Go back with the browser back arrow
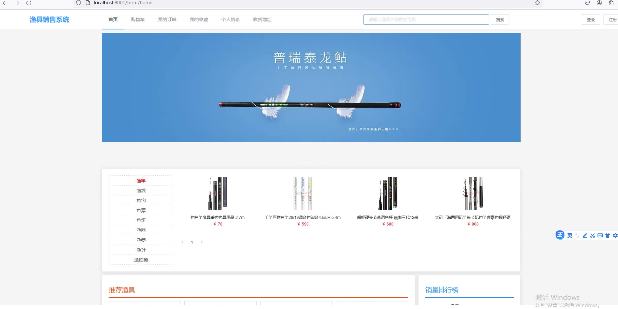Screen dimensions: 618x309 pos(5,3)
